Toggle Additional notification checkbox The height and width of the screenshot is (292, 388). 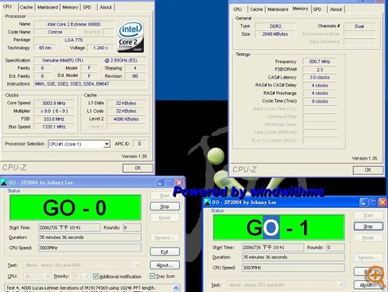point(96,276)
